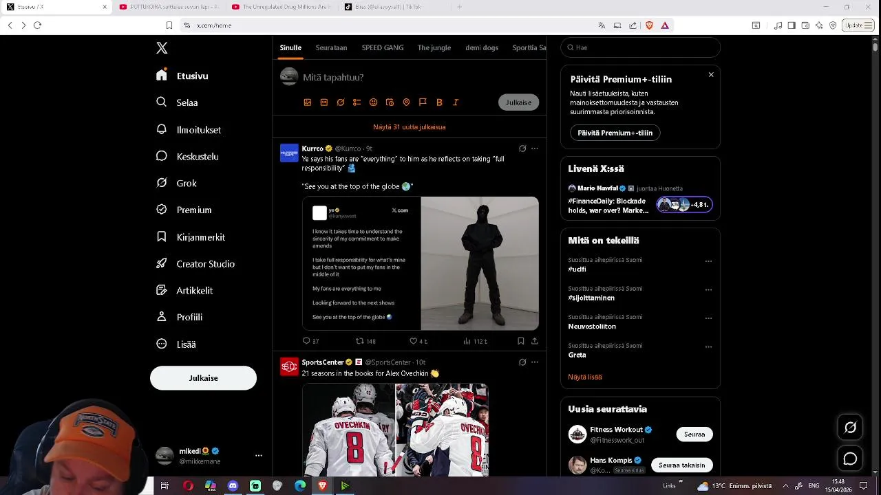Toggle bold formatting in composer
Viewport: 881px width, 495px height.
(x=439, y=102)
